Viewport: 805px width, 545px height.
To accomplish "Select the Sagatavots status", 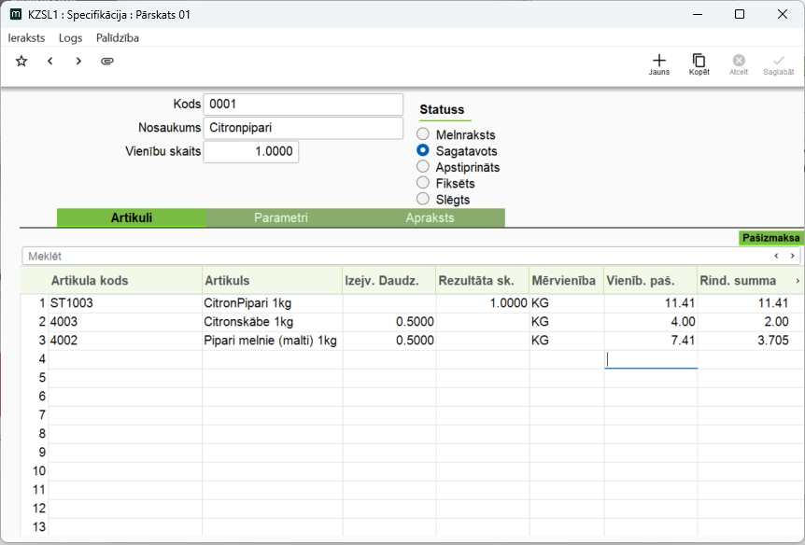I will 423,150.
